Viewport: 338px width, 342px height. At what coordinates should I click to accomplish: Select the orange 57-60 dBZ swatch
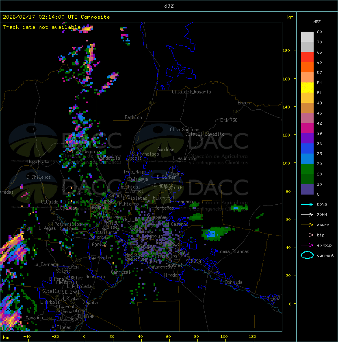pos(307,67)
